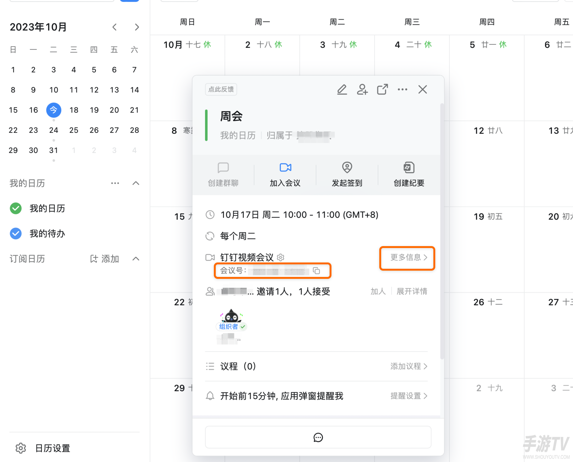Click the 每个周二 recurrence text
This screenshot has height=462, width=573.
(238, 236)
